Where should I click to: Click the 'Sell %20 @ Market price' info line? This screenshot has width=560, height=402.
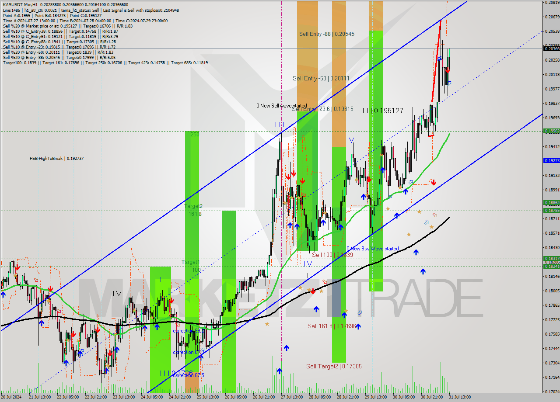tap(67, 26)
